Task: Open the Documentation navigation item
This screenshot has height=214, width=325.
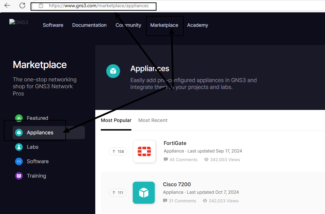Action: pyautogui.click(x=89, y=25)
